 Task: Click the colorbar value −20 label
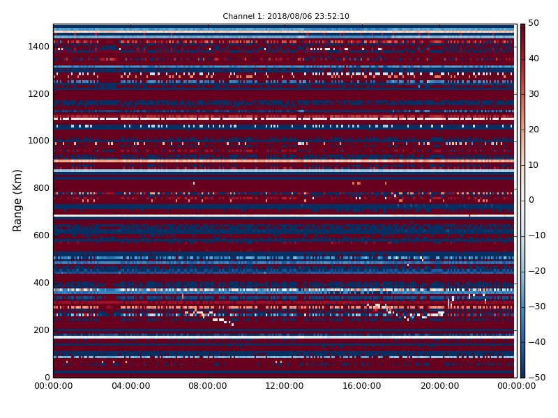536,271
